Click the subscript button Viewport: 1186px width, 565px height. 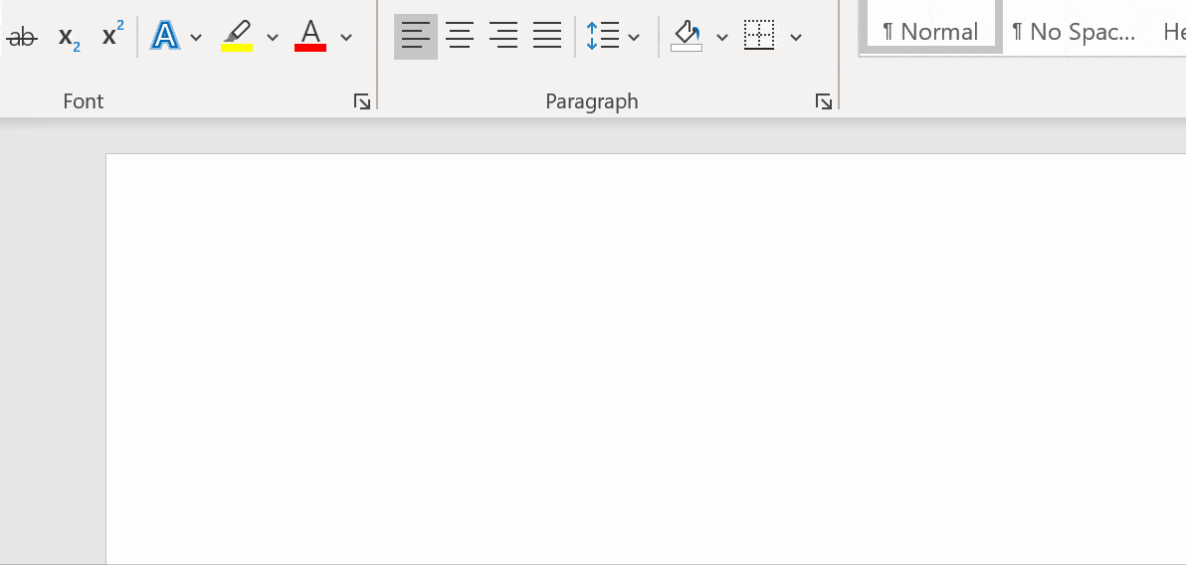coord(69,38)
